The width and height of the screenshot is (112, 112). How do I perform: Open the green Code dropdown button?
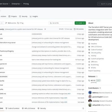(x=80, y=23)
